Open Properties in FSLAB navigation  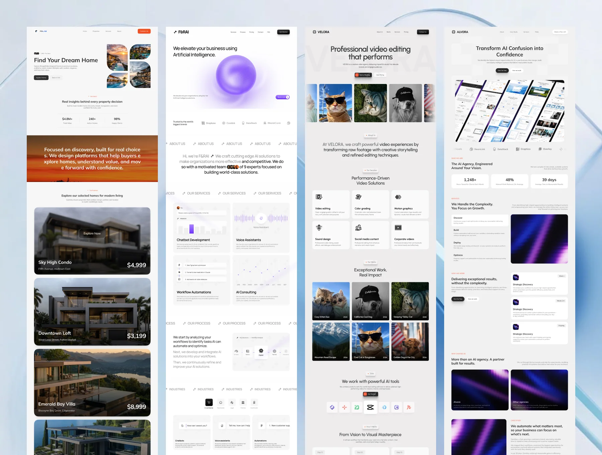point(96,31)
